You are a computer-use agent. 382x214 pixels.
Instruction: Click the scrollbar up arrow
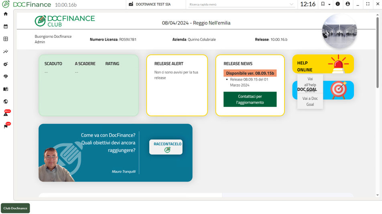pos(377,14)
